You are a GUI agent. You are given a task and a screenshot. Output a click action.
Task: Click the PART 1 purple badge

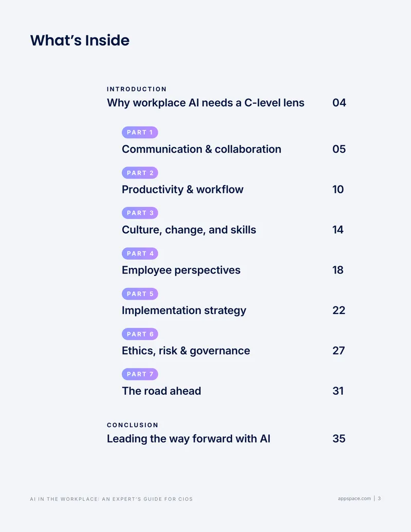(140, 132)
